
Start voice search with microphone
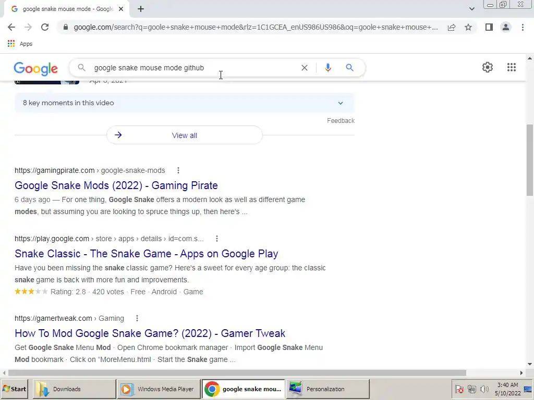point(328,68)
